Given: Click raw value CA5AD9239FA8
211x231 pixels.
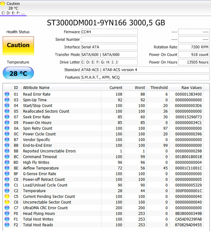Looking at the screenshot, I should 189,219.
